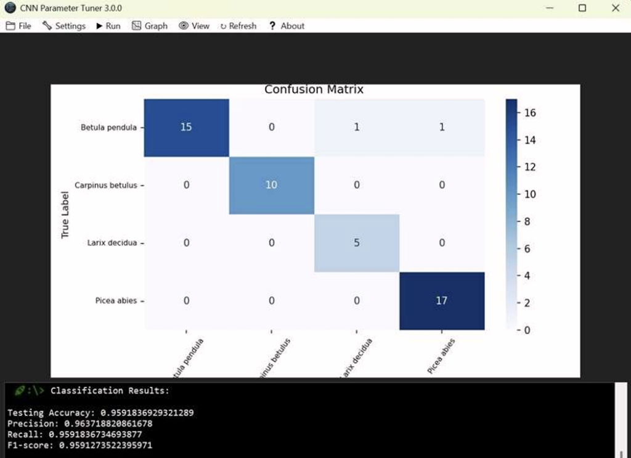Open the View menu
The image size is (631, 458).
coord(194,26)
